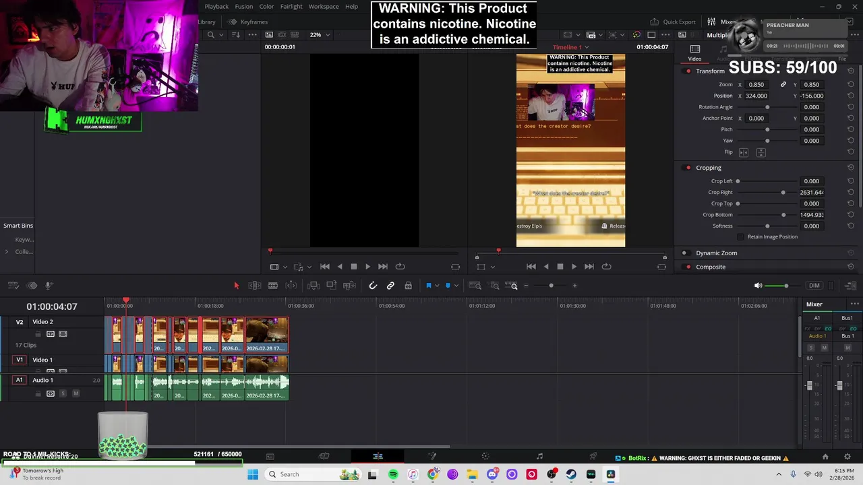Click the Flip horizontal button
The image size is (863, 485).
pyautogui.click(x=744, y=152)
